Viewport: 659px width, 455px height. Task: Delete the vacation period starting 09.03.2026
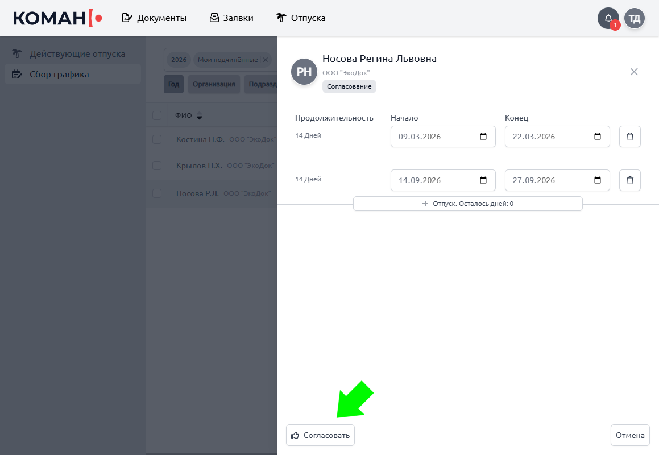(629, 136)
